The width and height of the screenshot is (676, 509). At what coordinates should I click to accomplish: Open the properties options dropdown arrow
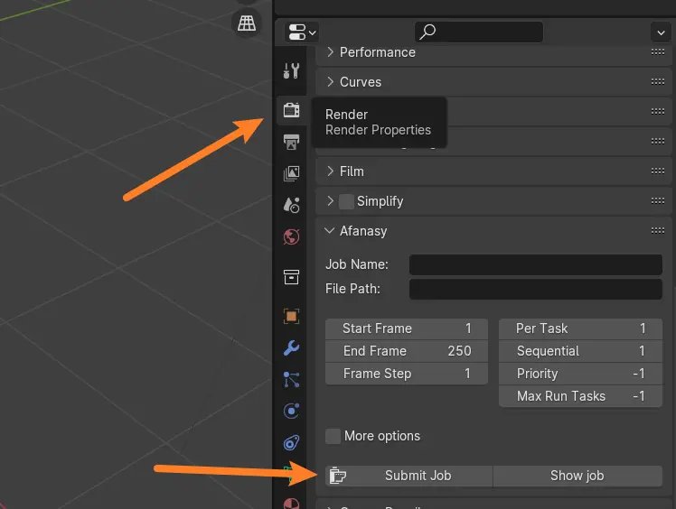[x=661, y=32]
